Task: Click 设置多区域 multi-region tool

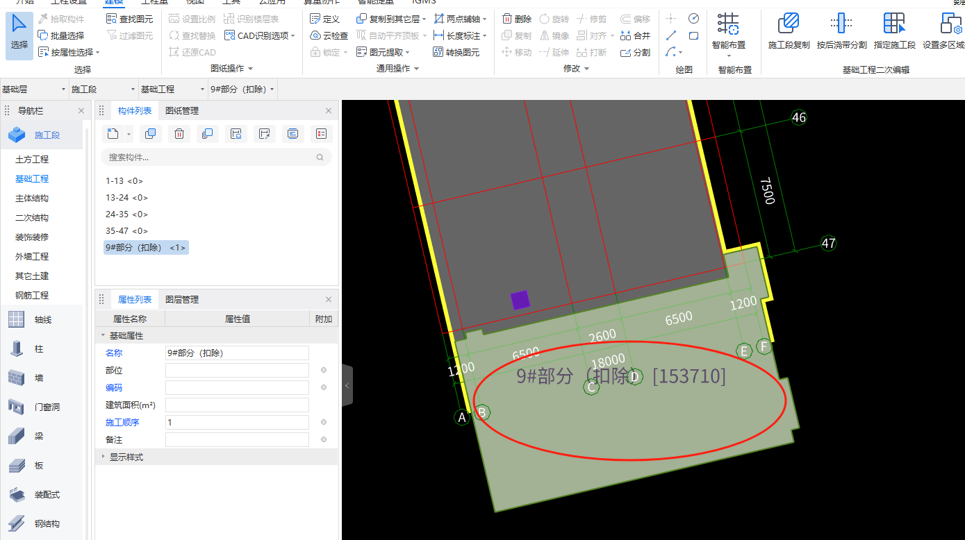Action: tap(943, 32)
